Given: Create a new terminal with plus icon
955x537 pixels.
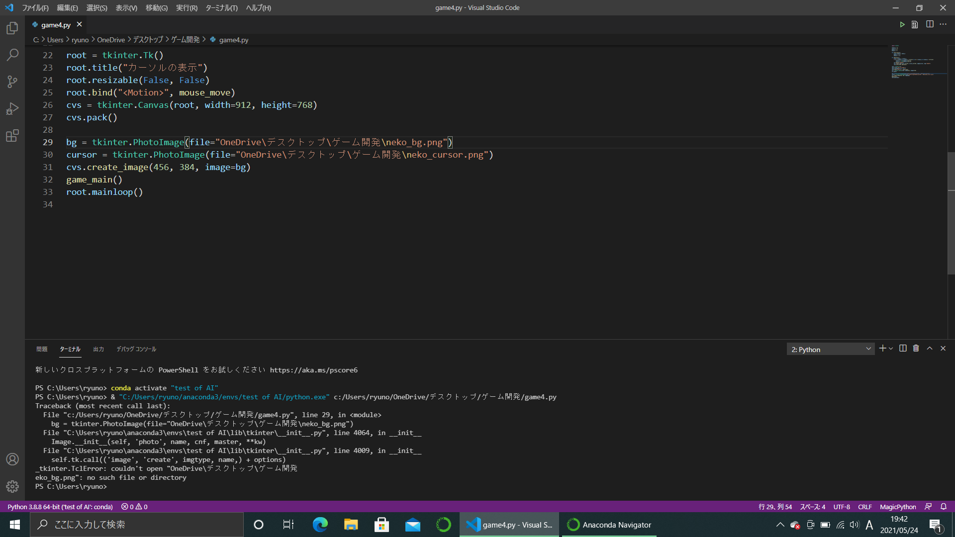Looking at the screenshot, I should pyautogui.click(x=882, y=349).
